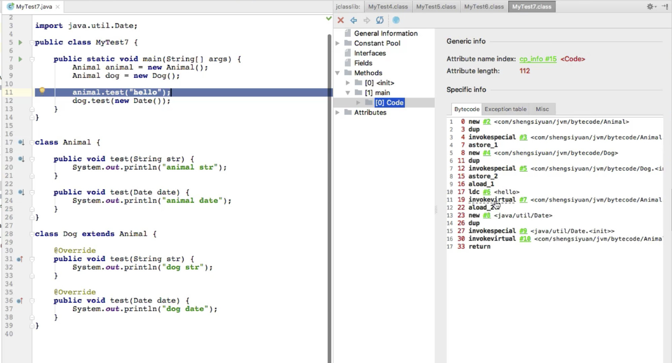Run main method from gutter arrow
The image size is (672, 363).
[20, 59]
